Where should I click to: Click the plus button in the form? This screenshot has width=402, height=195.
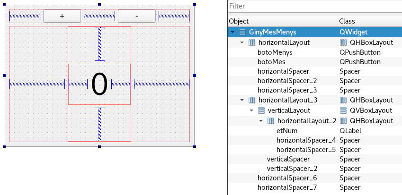pyautogui.click(x=62, y=16)
